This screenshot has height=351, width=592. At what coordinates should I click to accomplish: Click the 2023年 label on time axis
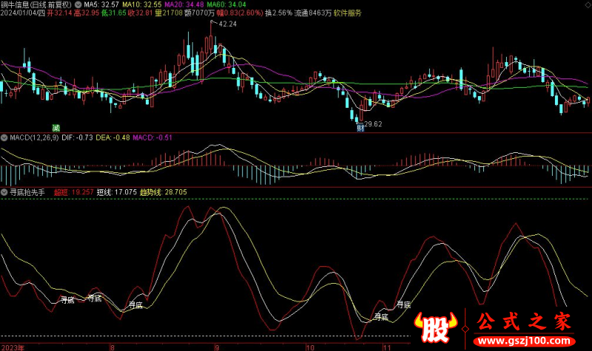(x=13, y=347)
